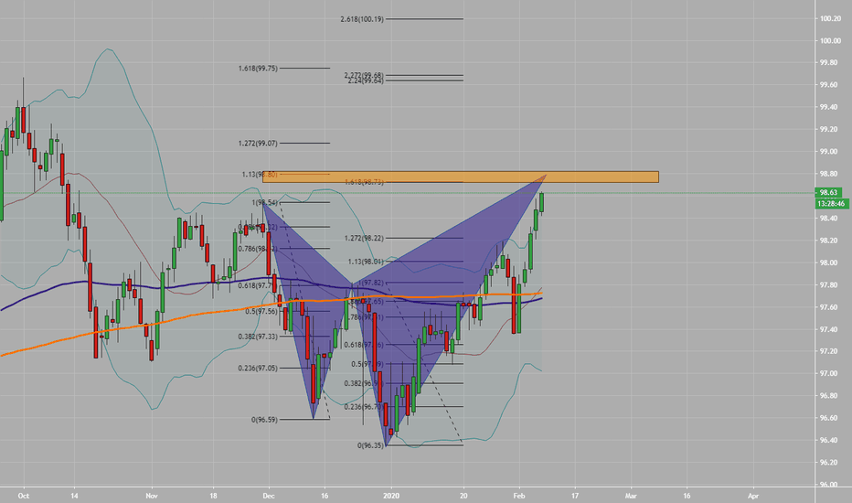Image resolution: width=852 pixels, height=503 pixels.
Task: Click the 98.00 price axis label
Action: click(x=828, y=262)
